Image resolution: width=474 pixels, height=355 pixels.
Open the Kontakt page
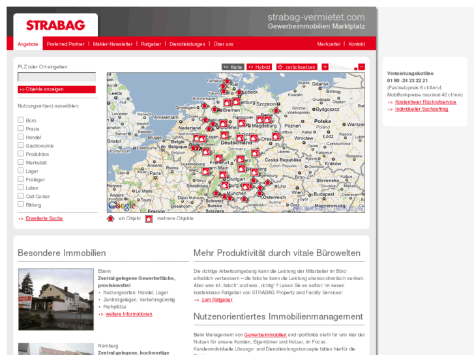(357, 44)
